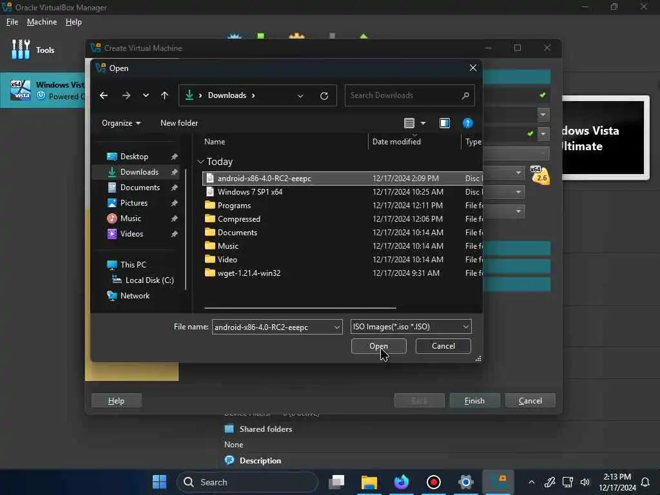Open the Windows Start button
Screen dimensions: 660x495
coord(160,482)
